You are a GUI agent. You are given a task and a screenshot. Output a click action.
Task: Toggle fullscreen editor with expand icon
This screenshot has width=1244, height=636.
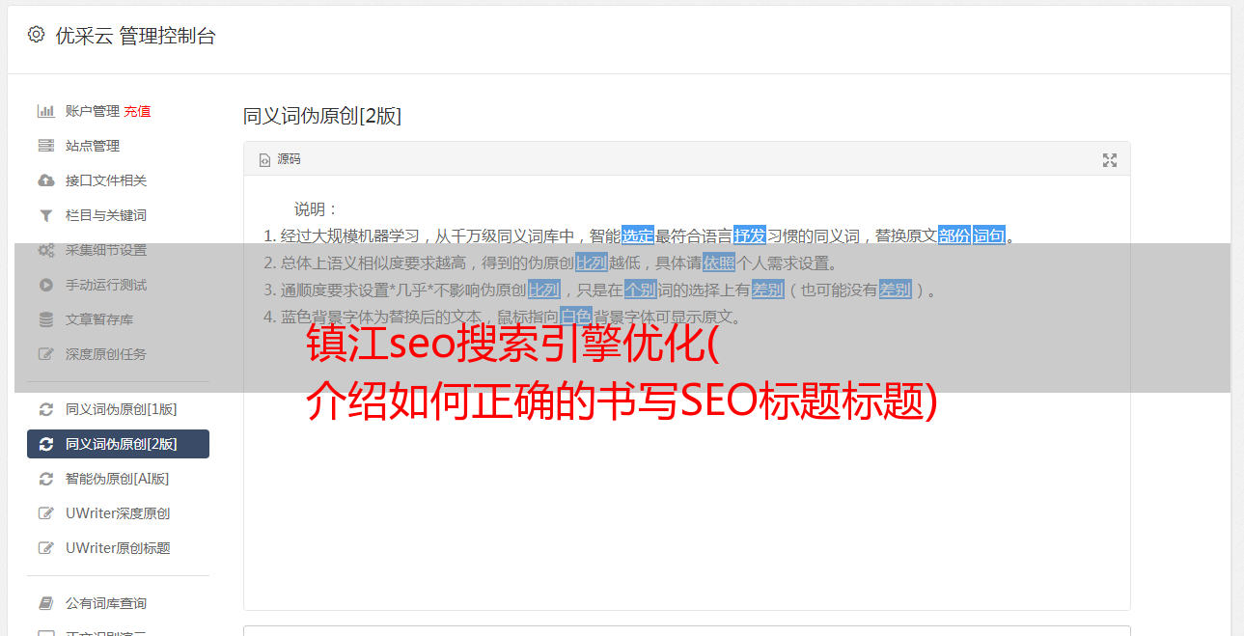click(x=1110, y=160)
